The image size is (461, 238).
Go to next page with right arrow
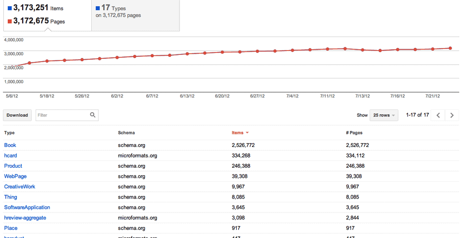click(x=452, y=115)
